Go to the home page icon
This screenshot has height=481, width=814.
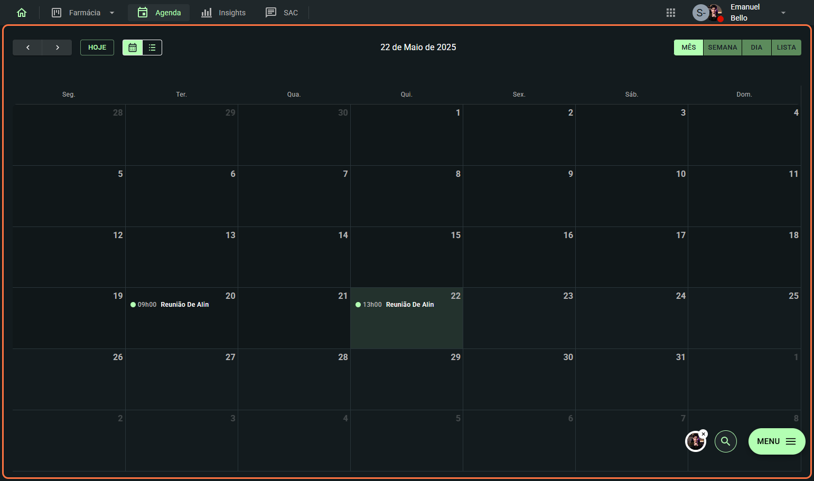click(x=22, y=13)
